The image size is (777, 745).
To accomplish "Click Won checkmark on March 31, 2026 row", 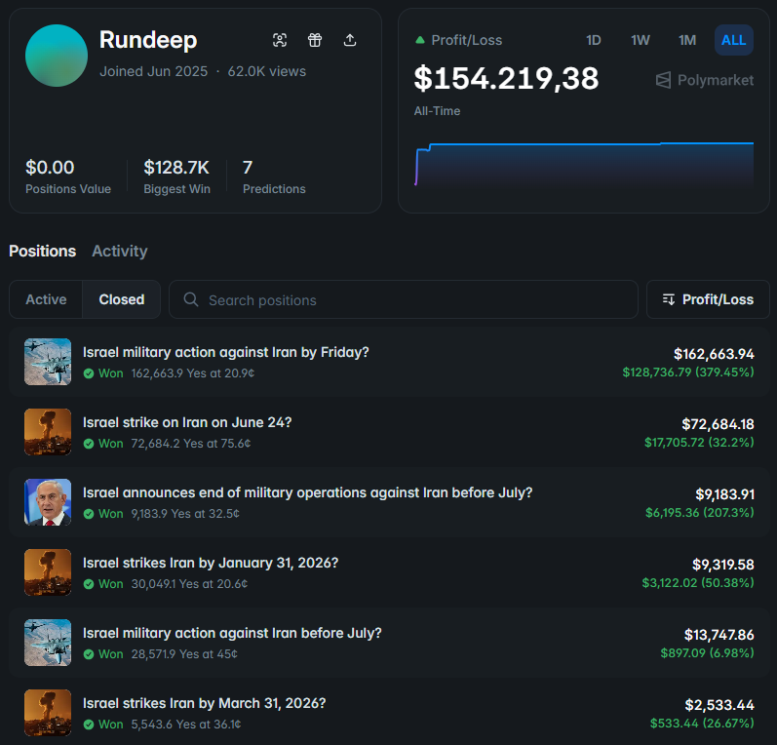I will (x=89, y=725).
